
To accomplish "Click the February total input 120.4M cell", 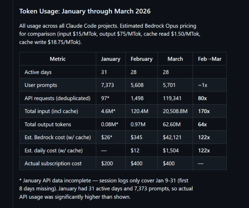I will pyautogui.click(x=140, y=111).
